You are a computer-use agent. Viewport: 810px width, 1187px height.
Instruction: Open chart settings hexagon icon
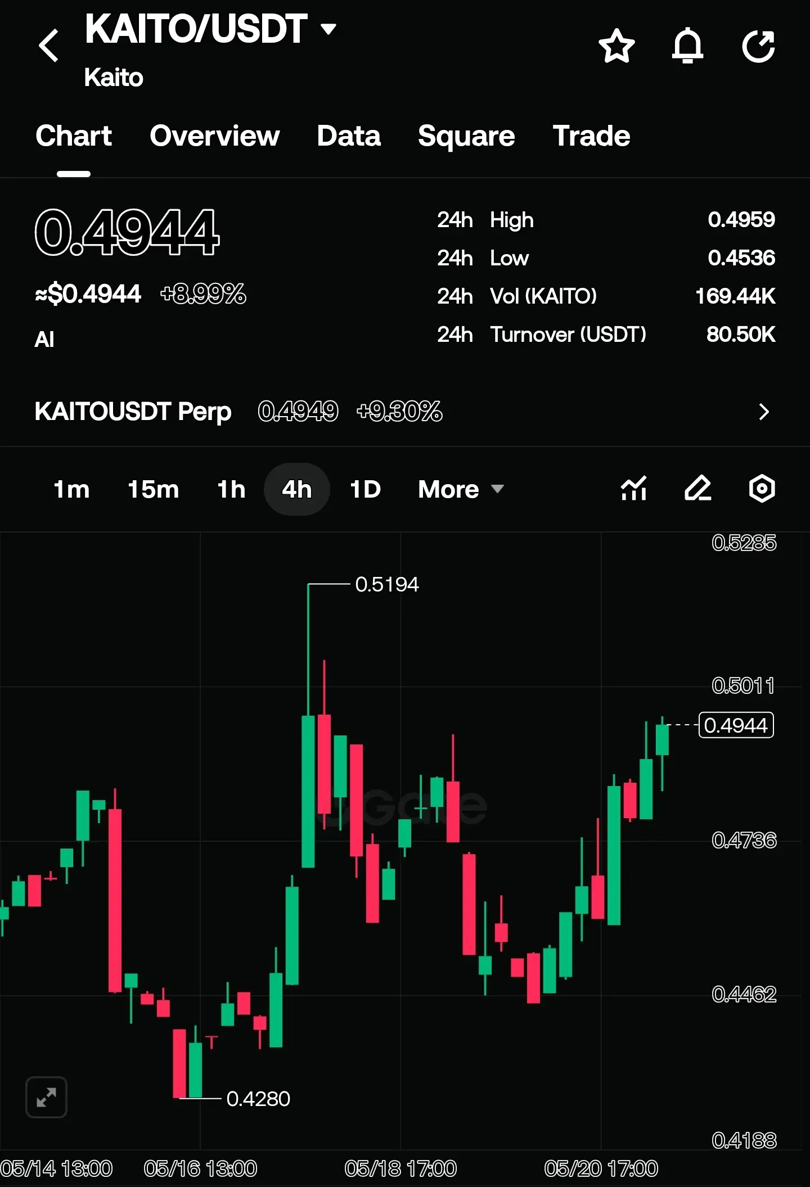(x=762, y=488)
